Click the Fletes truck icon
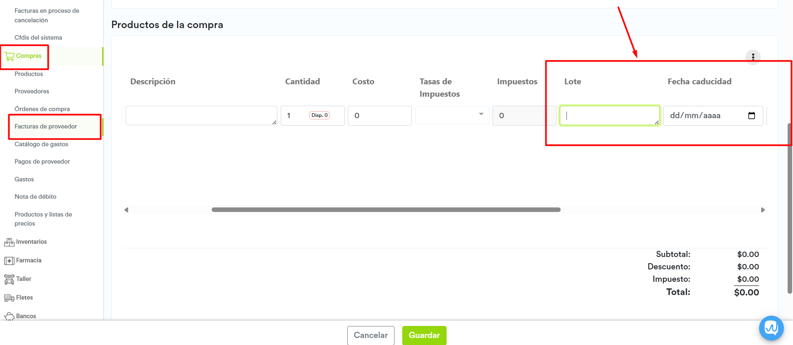Screen dimensions: 793x345 pos(9,298)
